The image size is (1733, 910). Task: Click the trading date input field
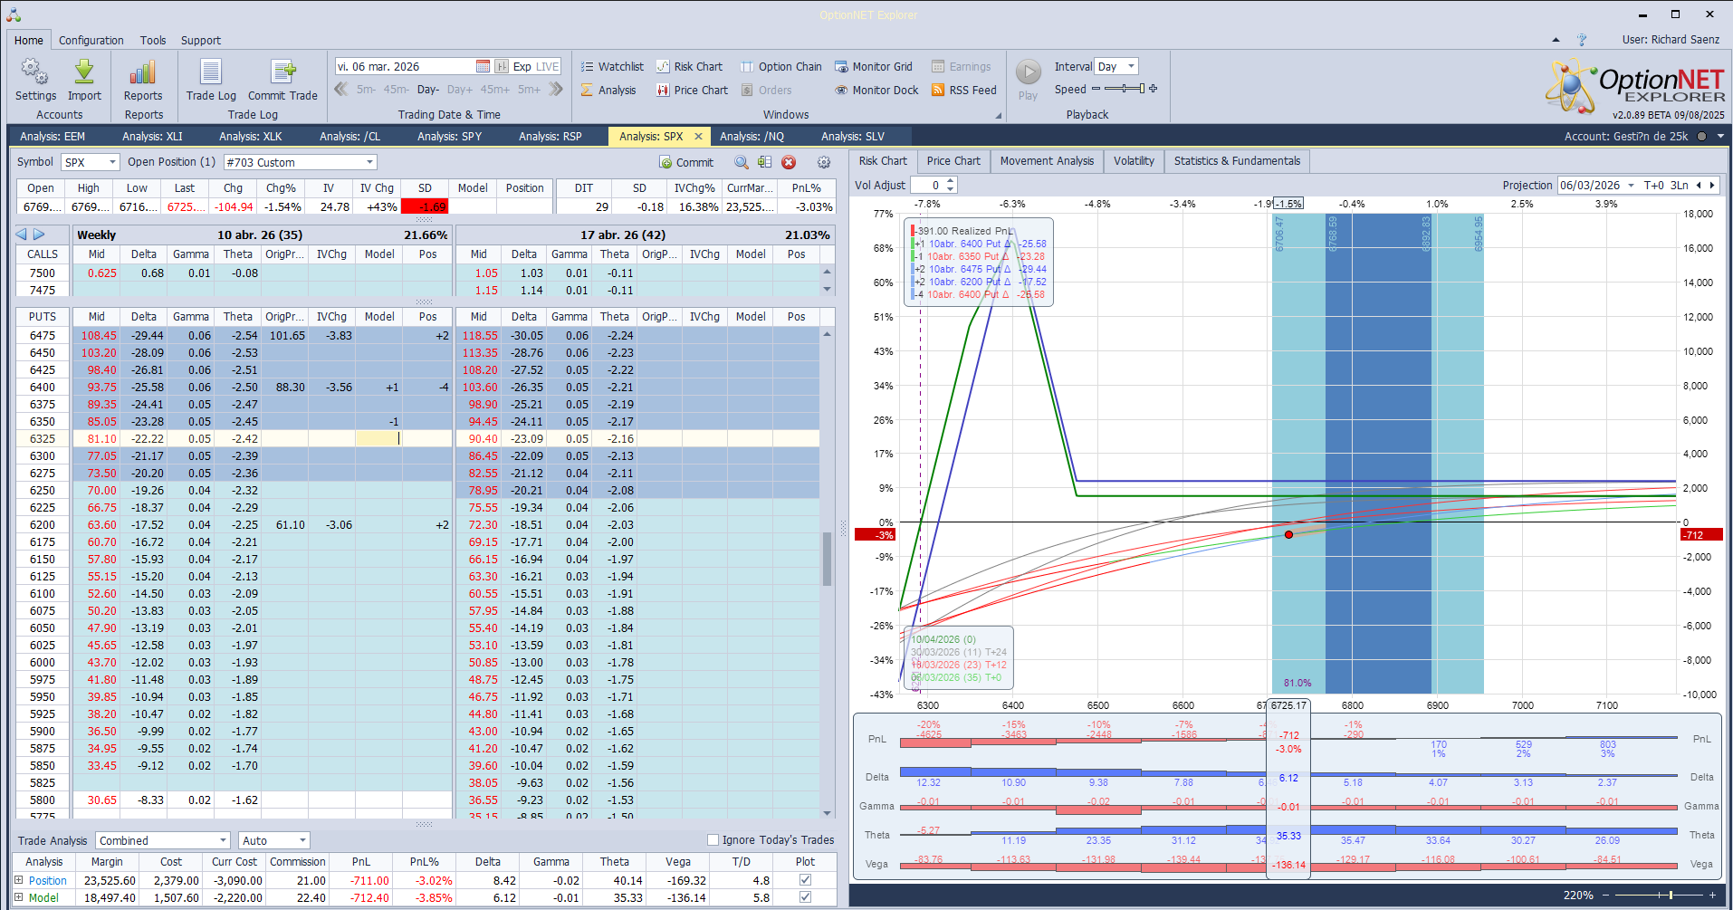[404, 66]
